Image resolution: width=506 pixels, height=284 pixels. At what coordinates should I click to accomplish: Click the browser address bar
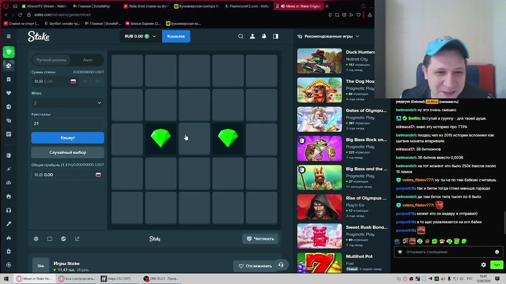click(x=174, y=15)
